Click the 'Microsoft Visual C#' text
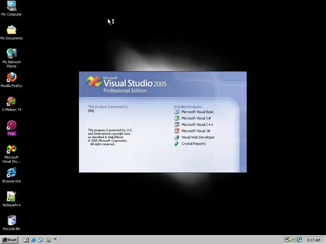Viewport: 326px width, 244px height. 196,118
